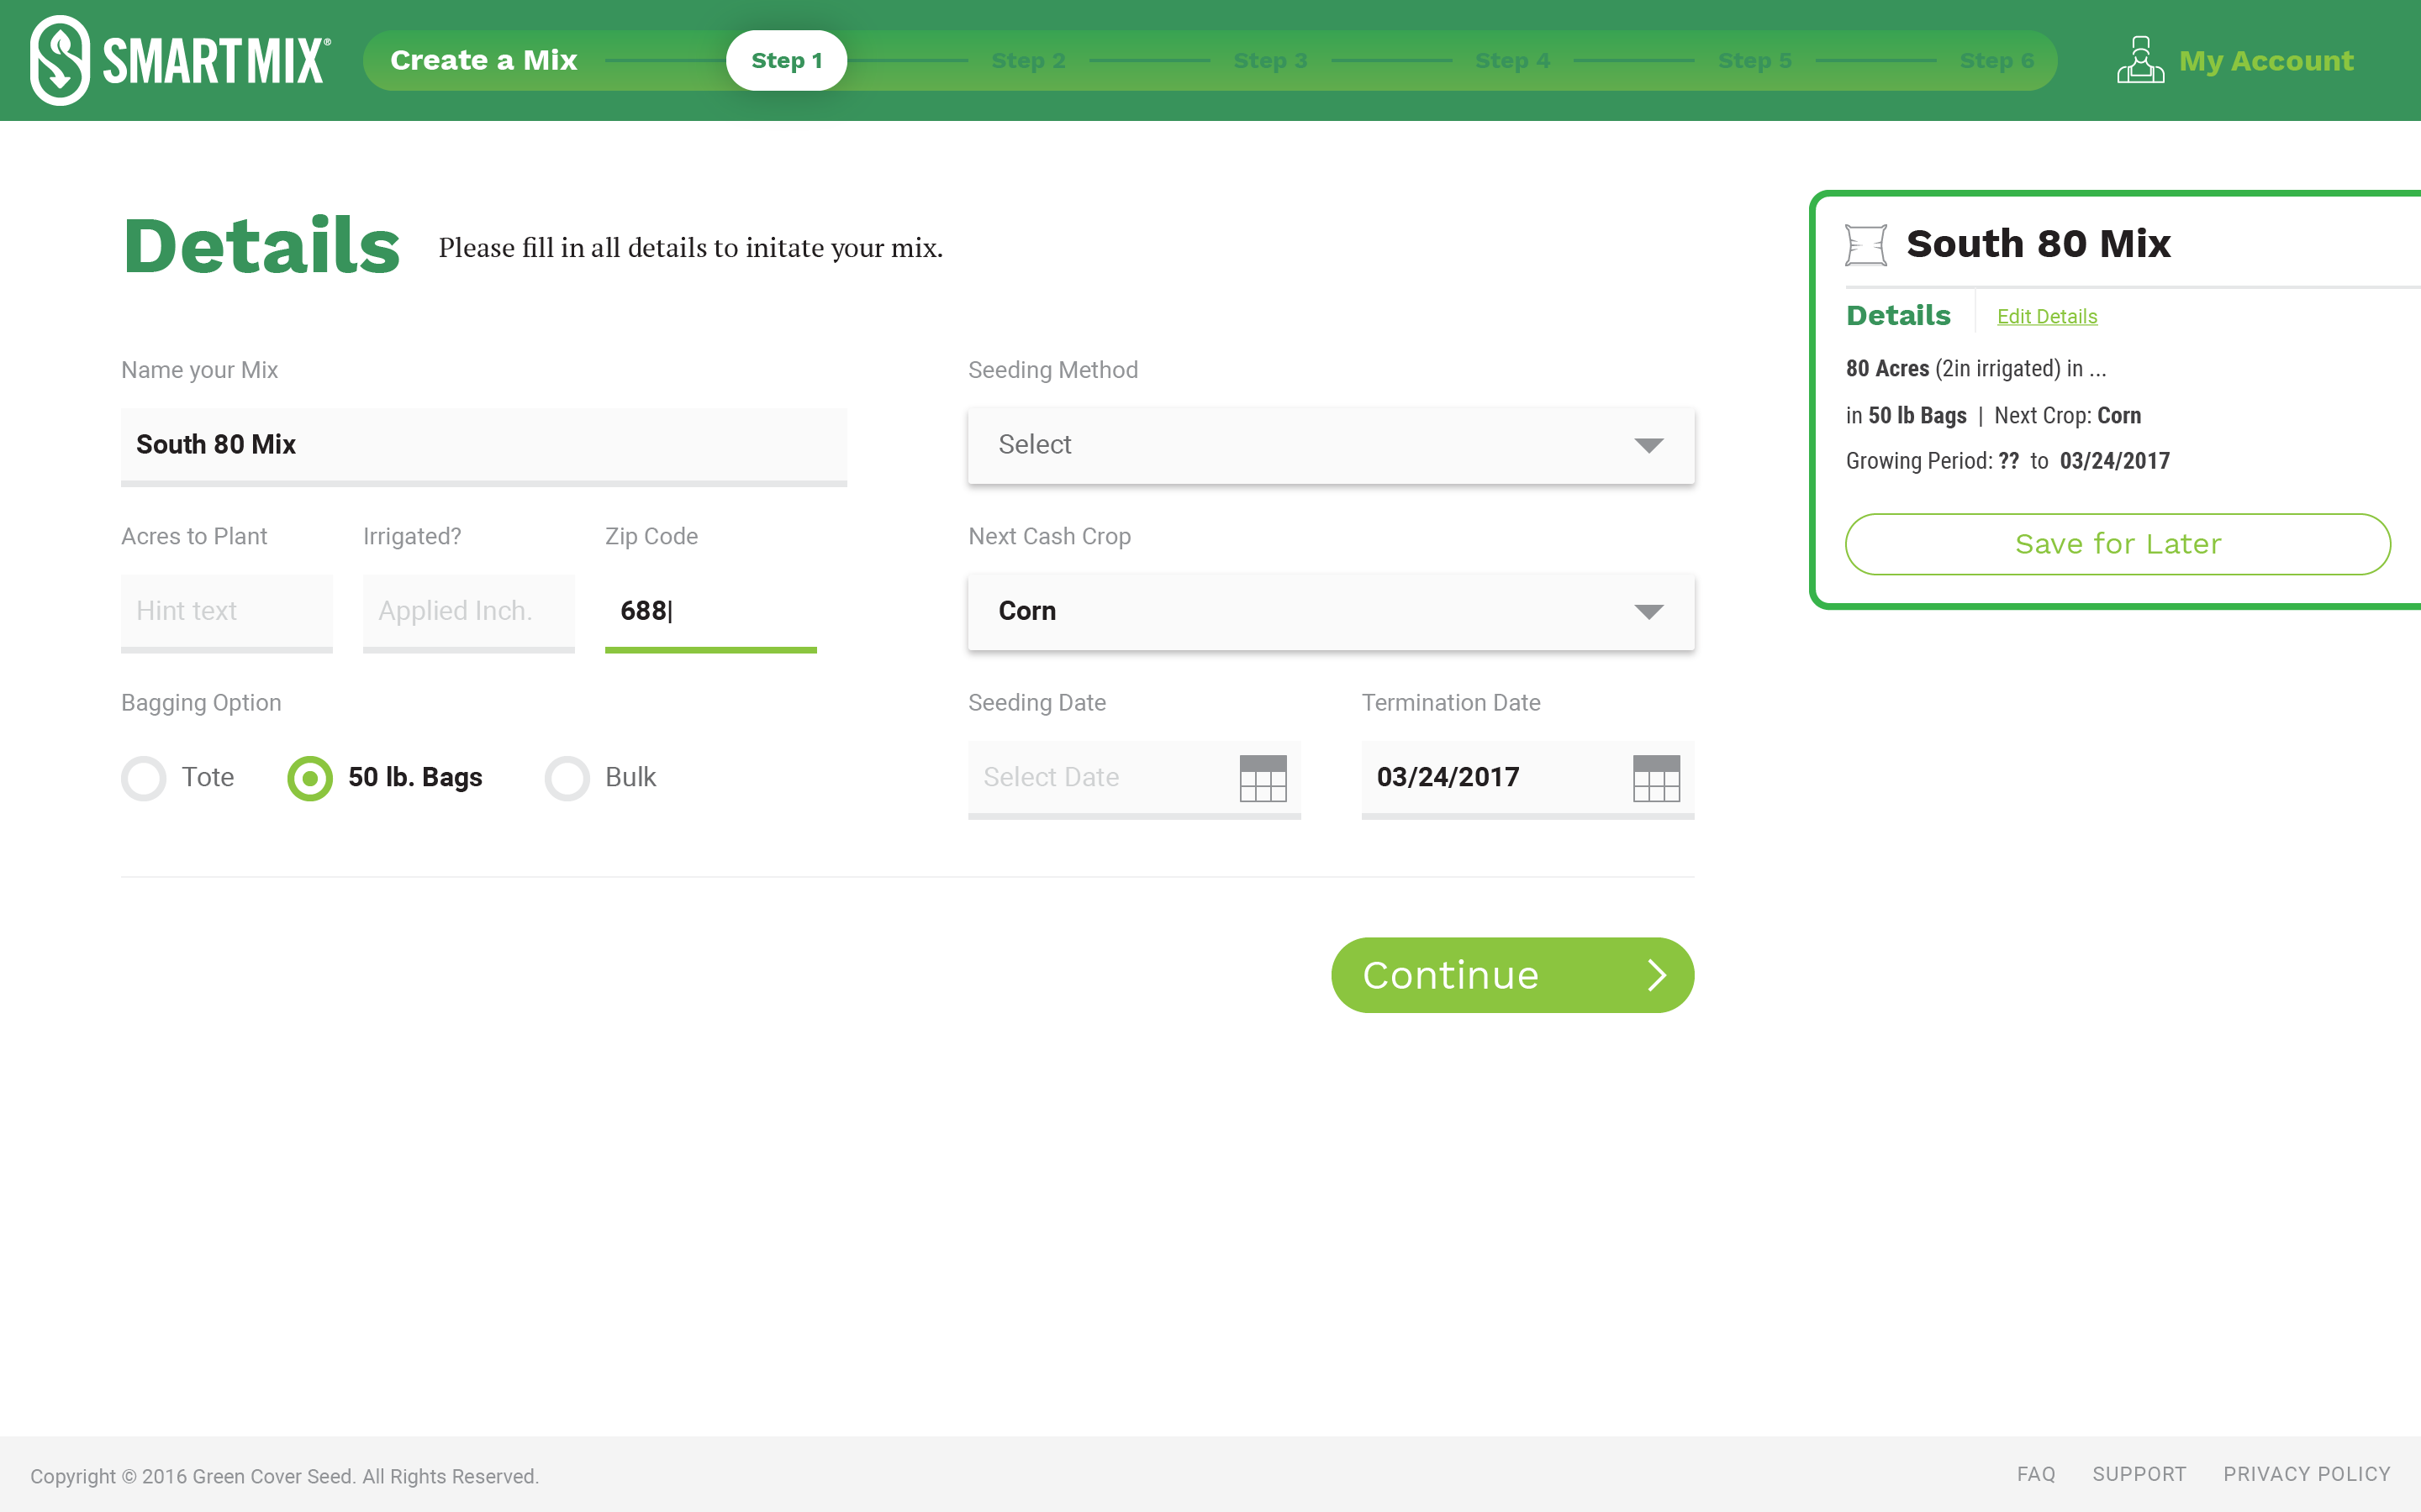Open the Edit Details link
2421x1512 pixels.
(2046, 317)
